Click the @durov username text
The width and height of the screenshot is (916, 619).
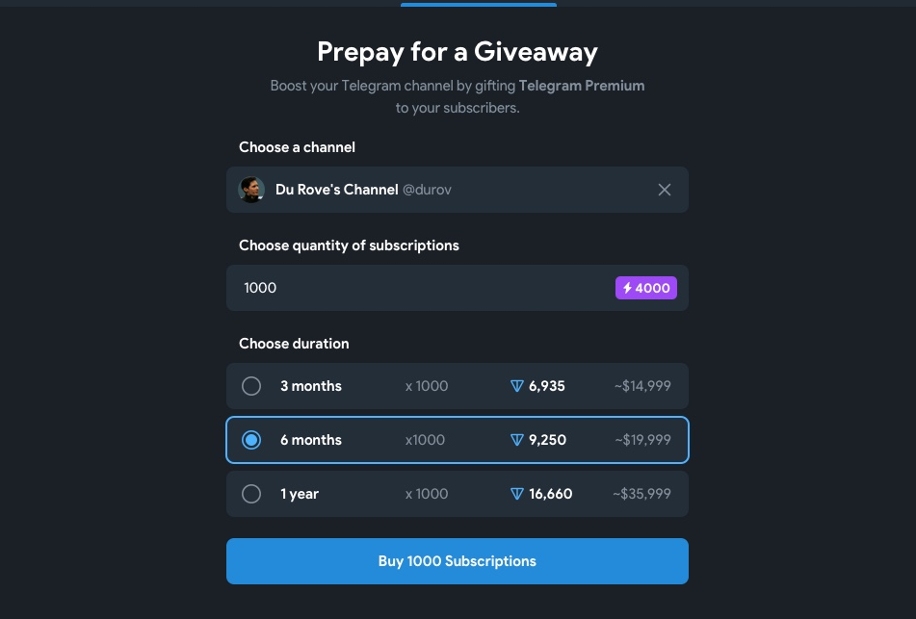[x=427, y=190]
